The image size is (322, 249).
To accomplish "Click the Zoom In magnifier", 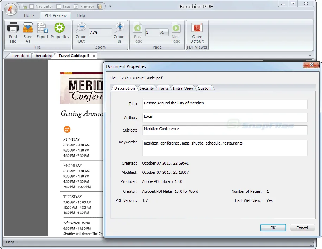I will click(119, 27).
